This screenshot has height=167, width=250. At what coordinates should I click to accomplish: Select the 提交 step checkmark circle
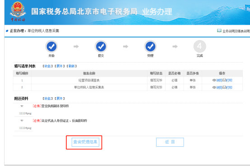point(101,46)
